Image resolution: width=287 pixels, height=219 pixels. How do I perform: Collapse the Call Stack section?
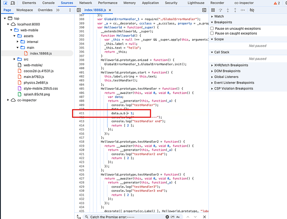tap(212, 52)
